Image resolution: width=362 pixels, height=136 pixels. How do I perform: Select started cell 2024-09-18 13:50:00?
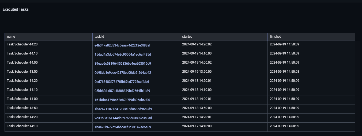(x=197, y=108)
